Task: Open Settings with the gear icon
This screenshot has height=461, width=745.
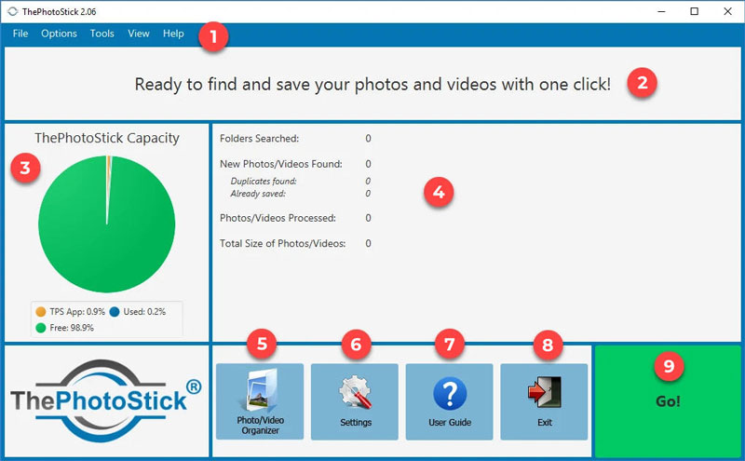Action: click(x=355, y=401)
